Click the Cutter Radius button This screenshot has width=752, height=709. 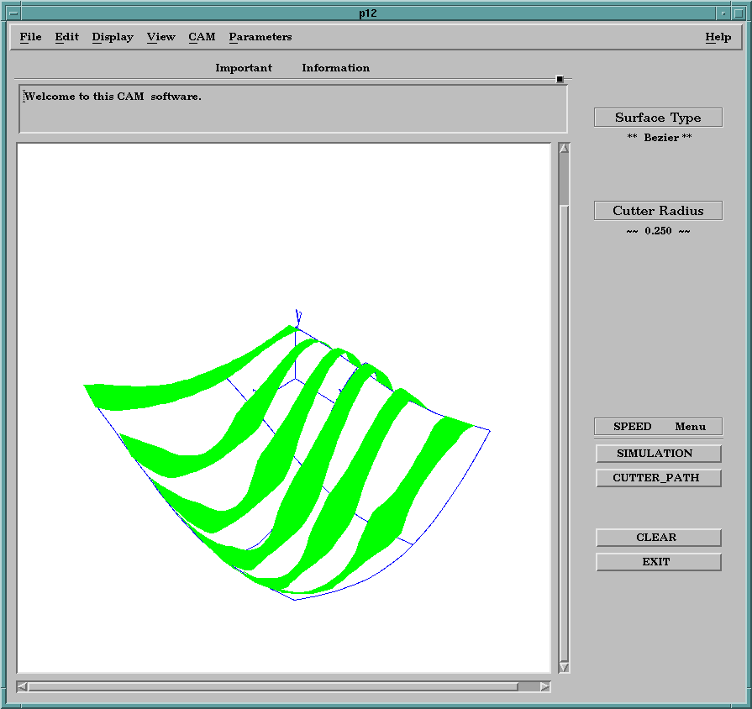click(658, 211)
